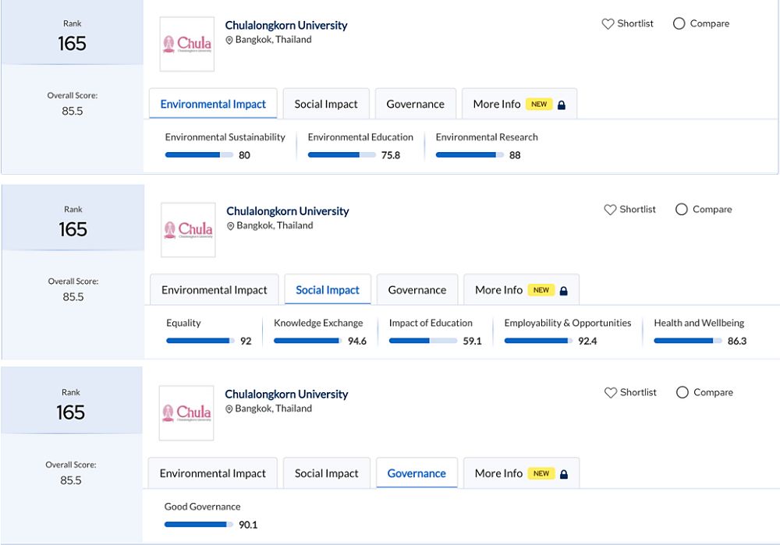Click the Shortlist heart in the Social Impact card
780x545 pixels.
point(611,210)
